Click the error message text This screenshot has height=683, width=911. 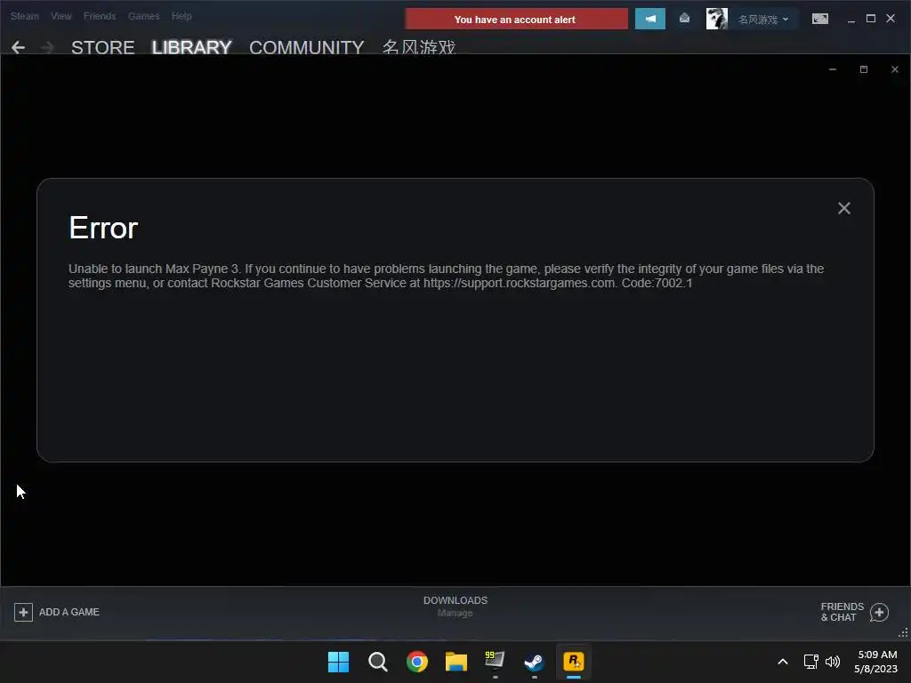pyautogui.click(x=446, y=276)
